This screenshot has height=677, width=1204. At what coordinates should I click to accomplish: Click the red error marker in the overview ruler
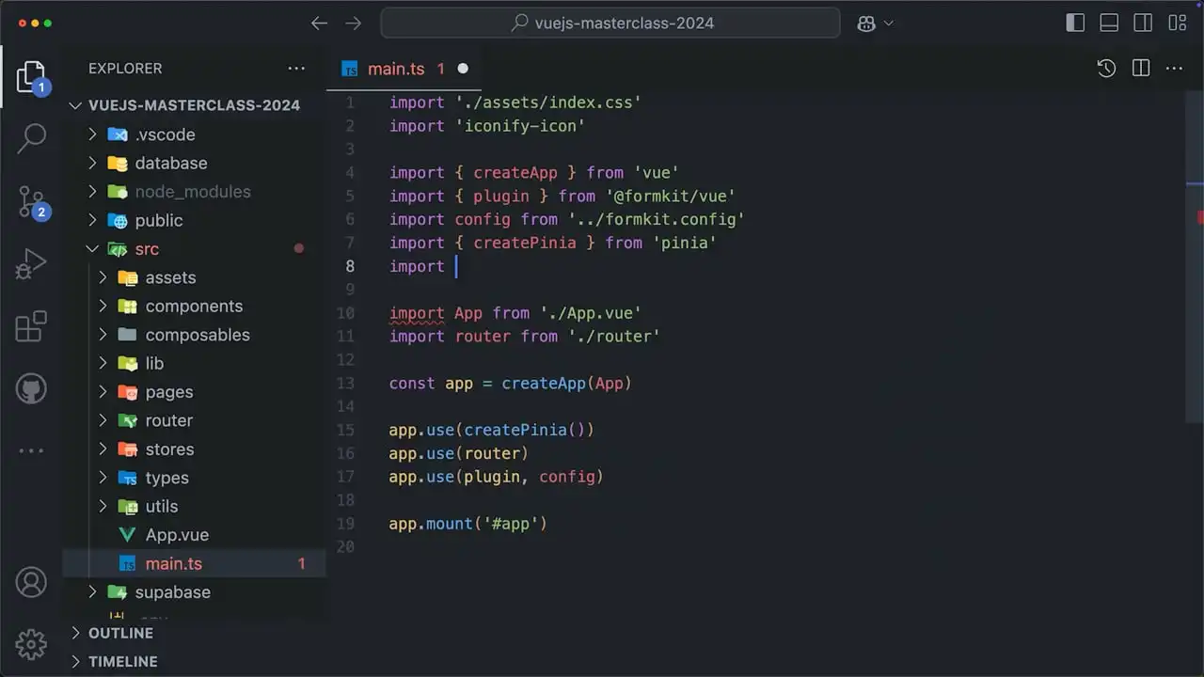coord(1200,217)
